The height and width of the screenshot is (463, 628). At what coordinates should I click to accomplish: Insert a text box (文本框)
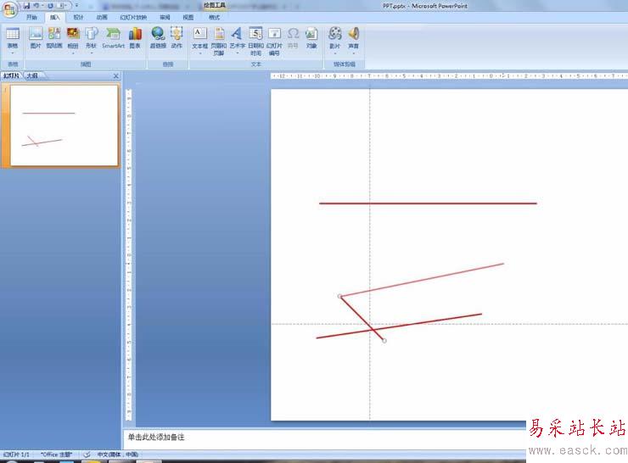coord(199,38)
